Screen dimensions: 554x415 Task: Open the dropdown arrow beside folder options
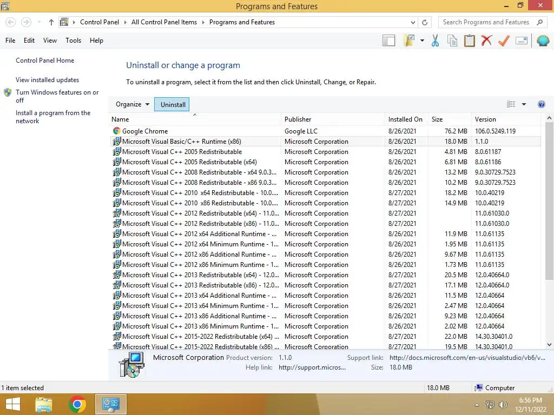tap(422, 41)
